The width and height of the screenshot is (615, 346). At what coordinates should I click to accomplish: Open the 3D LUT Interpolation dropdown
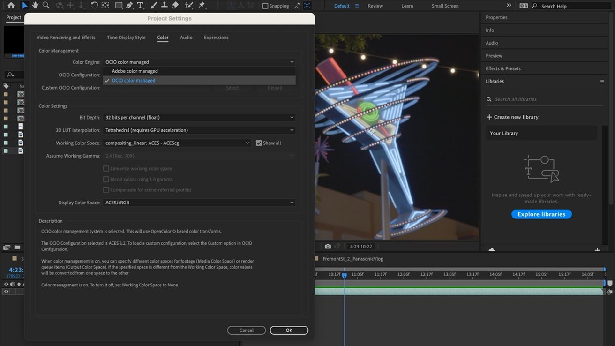[199, 130]
